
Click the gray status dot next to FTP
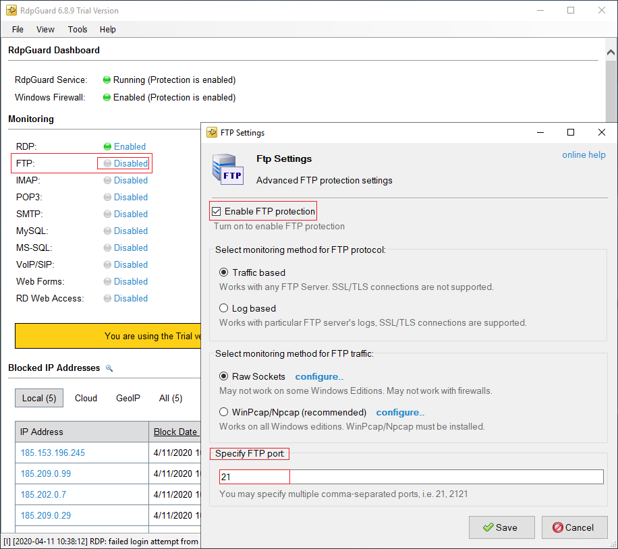coord(107,163)
